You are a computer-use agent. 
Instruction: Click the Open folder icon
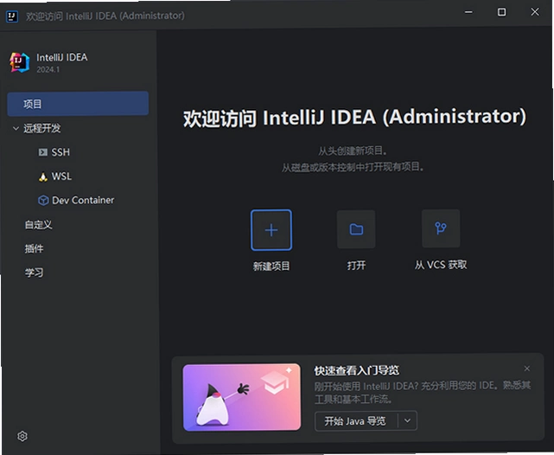coord(356,229)
